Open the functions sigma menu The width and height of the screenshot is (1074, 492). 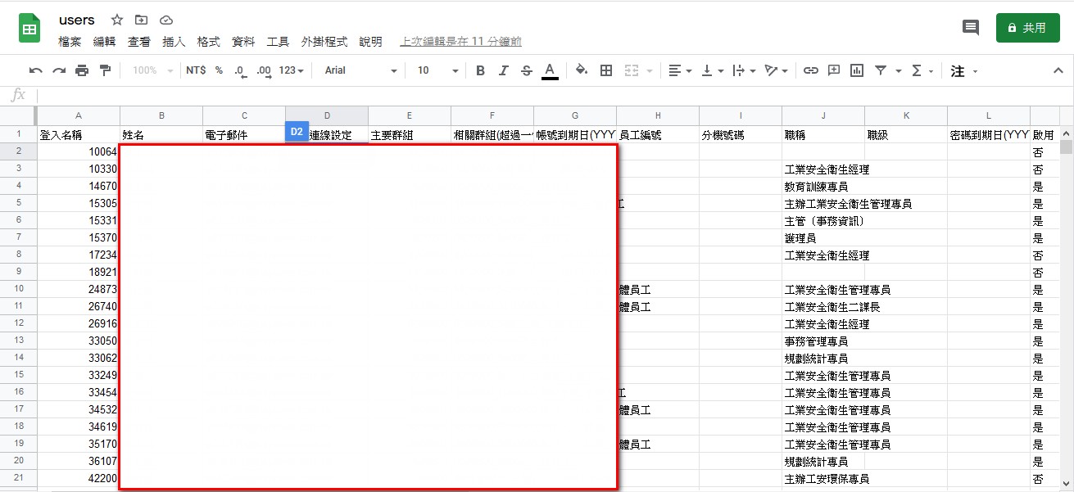click(922, 70)
